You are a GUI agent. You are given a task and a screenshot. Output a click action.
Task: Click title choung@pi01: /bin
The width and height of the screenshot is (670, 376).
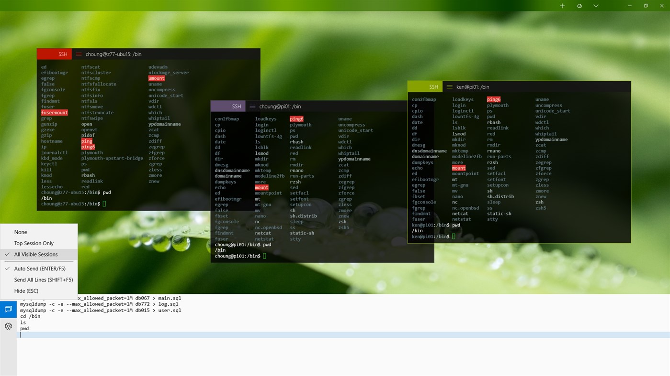point(280,106)
